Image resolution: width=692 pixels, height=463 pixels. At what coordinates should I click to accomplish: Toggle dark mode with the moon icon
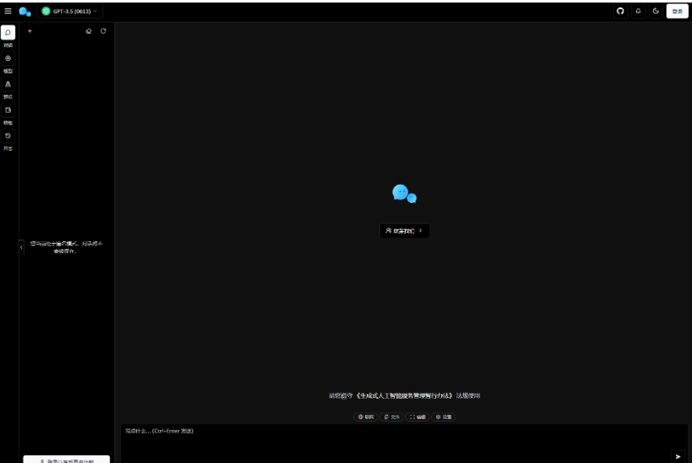(x=656, y=11)
